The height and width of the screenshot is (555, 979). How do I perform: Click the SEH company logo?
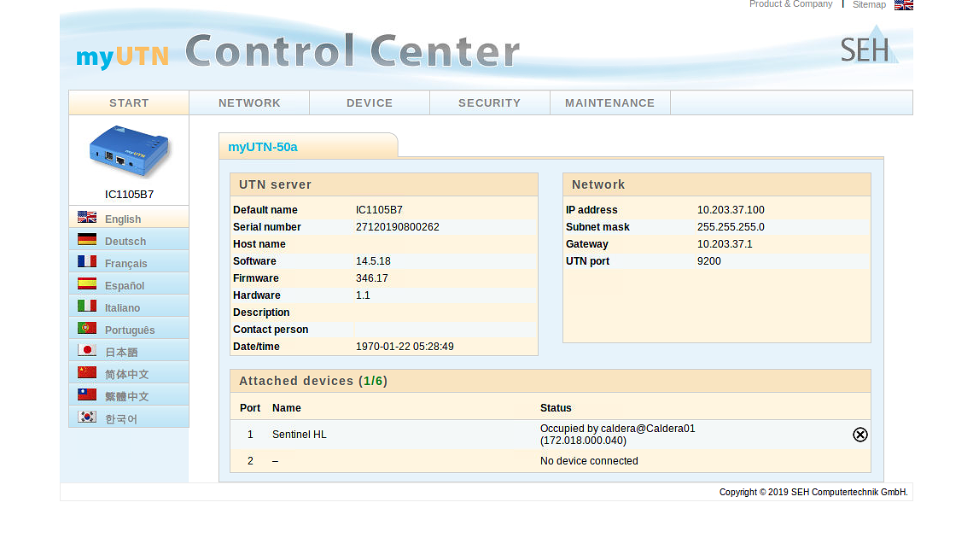pos(868,46)
